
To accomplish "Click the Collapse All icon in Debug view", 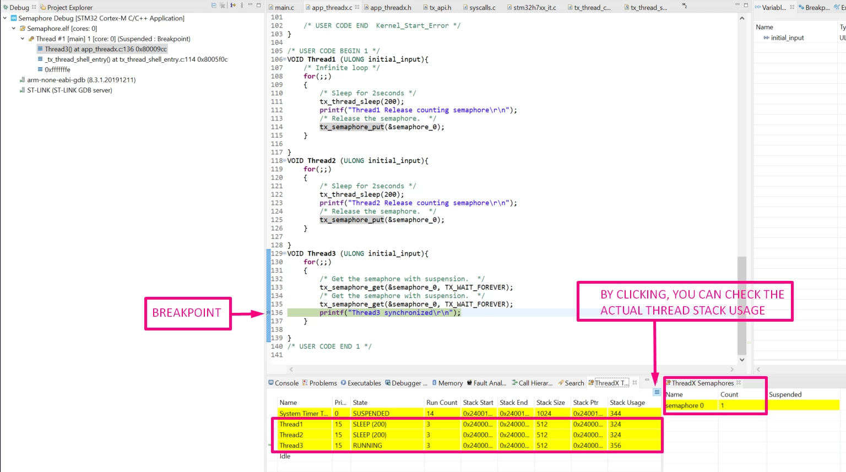I will (214, 6).
